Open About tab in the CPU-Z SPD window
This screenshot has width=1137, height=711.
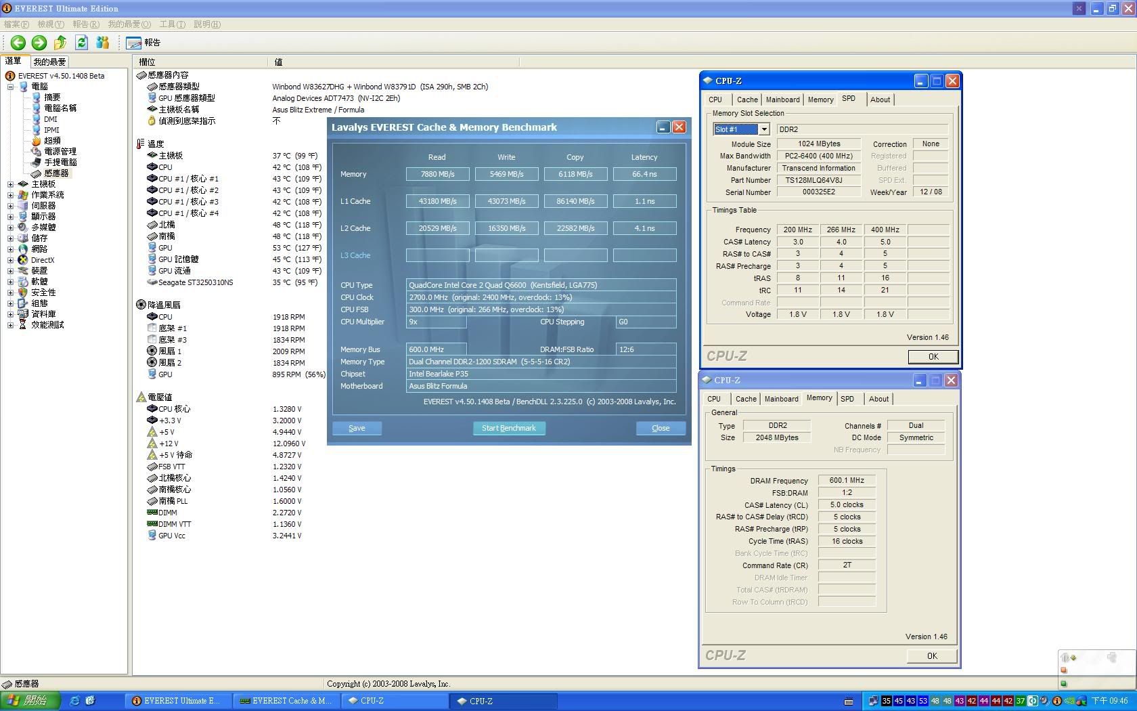pos(880,100)
